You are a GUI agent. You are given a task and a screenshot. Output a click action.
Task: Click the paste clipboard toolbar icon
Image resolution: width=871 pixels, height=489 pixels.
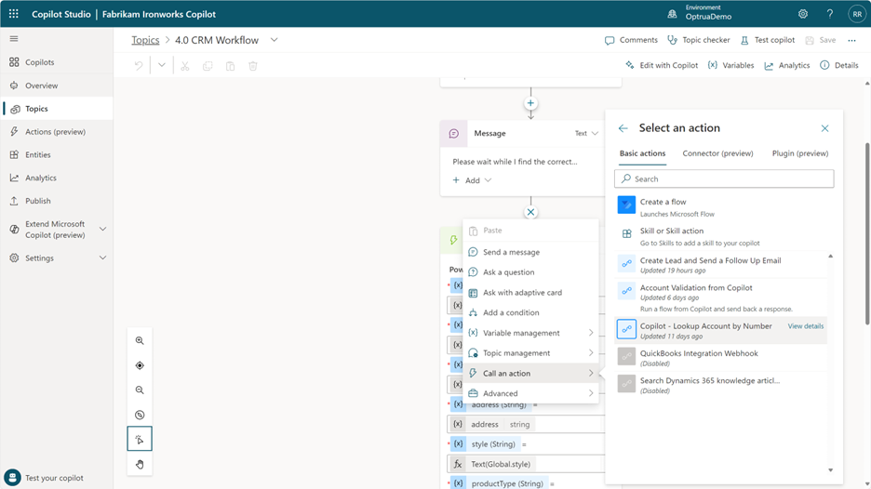(230, 66)
